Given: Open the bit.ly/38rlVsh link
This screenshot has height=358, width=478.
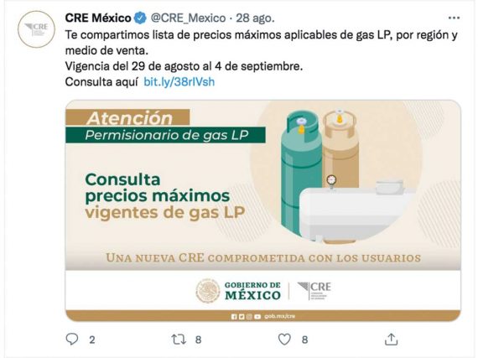Looking at the screenshot, I should click(x=179, y=81).
